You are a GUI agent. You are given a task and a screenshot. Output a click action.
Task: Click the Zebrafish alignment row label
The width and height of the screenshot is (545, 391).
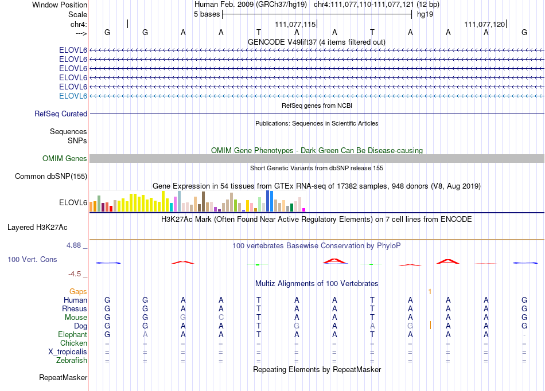[72, 361]
